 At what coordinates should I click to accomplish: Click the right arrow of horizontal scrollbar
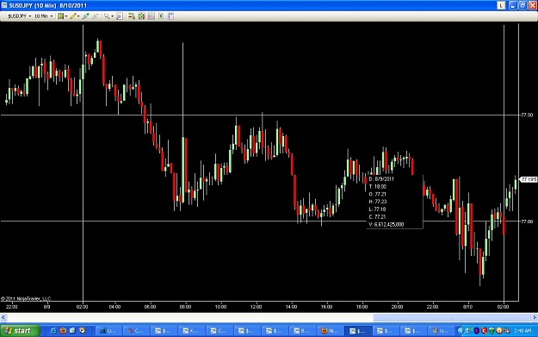point(535,318)
